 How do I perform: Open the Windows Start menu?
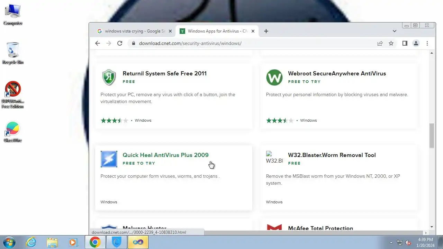(x=9, y=242)
